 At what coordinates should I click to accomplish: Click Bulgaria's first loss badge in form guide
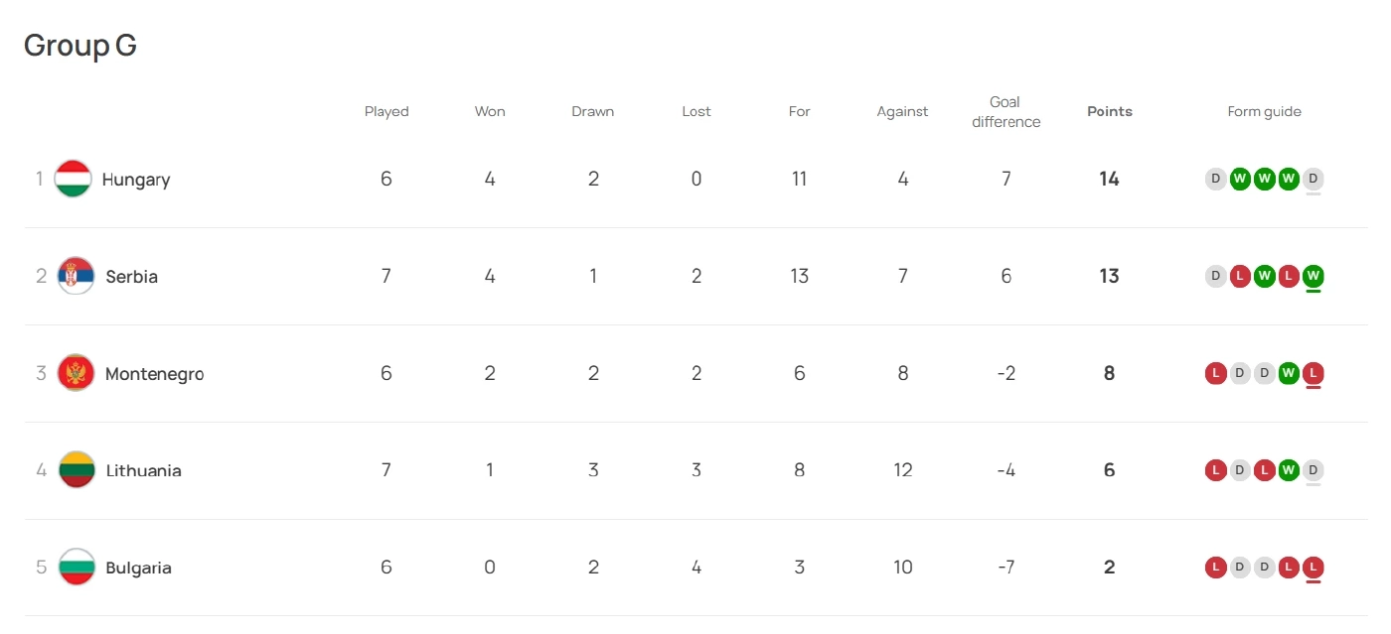[x=1215, y=568]
